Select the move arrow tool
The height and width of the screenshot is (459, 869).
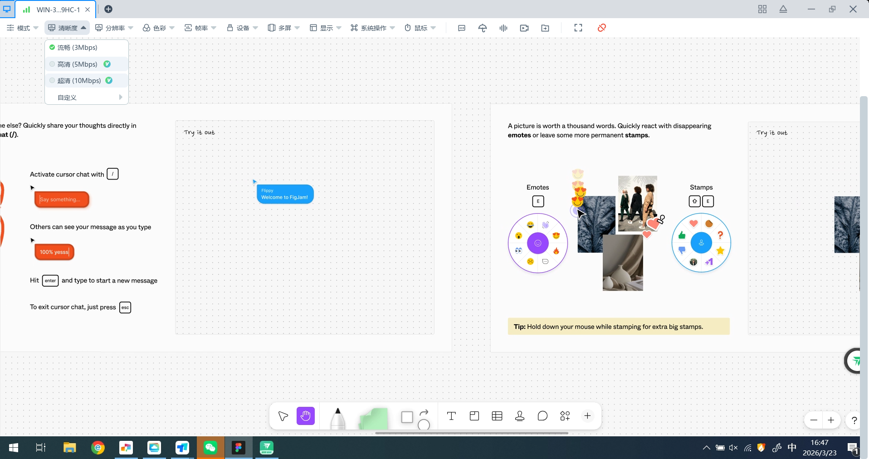click(283, 416)
